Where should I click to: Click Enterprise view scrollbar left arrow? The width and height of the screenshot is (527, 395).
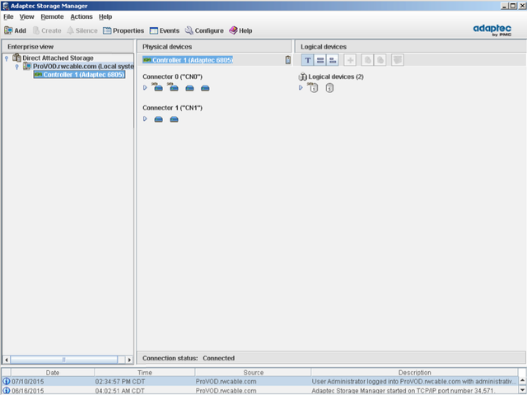tap(7, 360)
